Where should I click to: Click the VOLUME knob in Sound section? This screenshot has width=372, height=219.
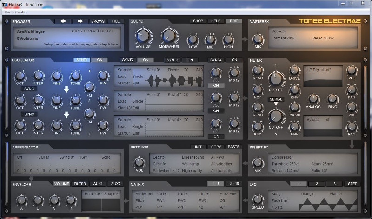143,36
